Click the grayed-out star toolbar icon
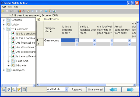 tap(11, 11)
